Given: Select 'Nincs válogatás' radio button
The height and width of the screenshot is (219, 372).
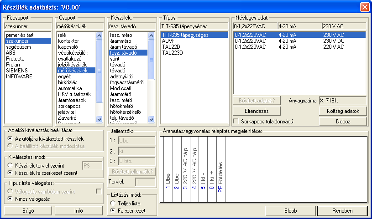Looking at the screenshot, I should pos(10,199).
